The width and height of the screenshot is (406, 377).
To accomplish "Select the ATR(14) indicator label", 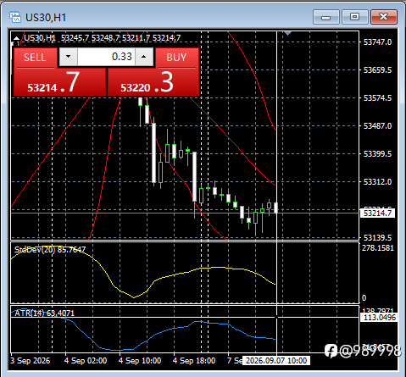I will click(x=44, y=313).
